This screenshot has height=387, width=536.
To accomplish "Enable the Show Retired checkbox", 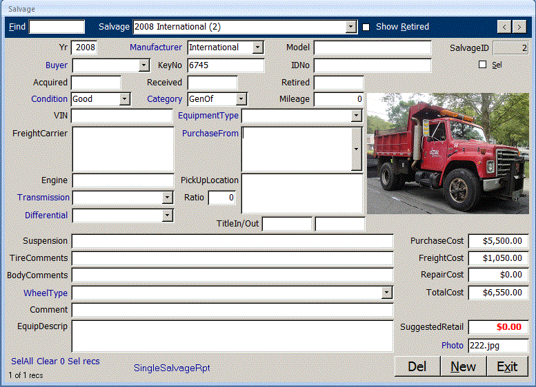I will coord(366,27).
